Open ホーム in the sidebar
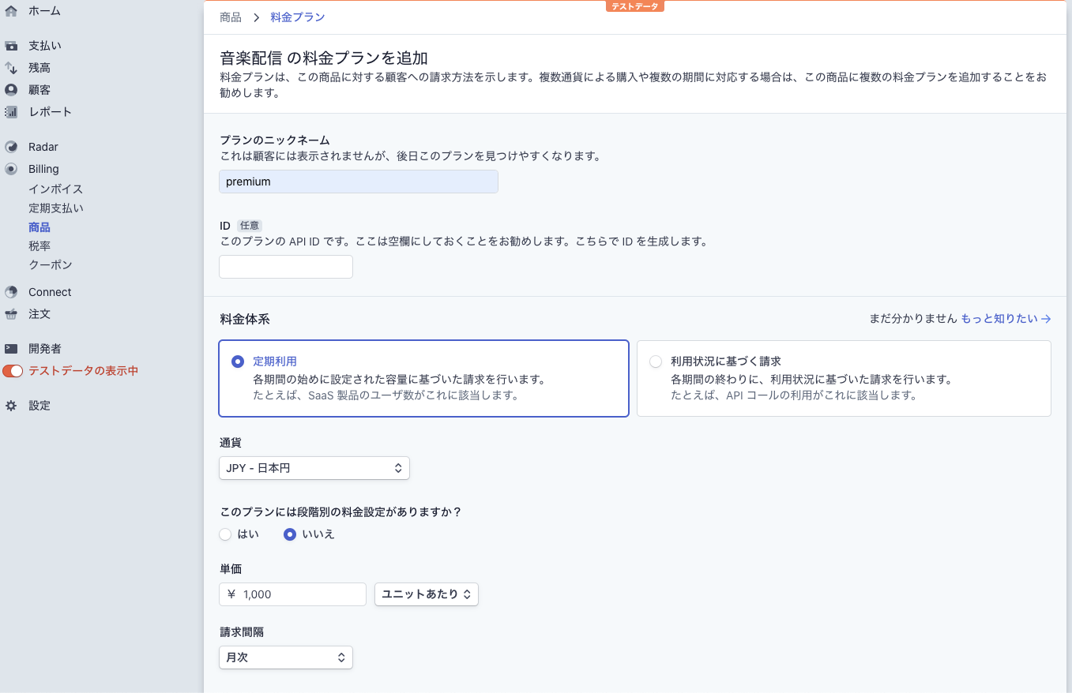The width and height of the screenshot is (1072, 693). point(44,11)
